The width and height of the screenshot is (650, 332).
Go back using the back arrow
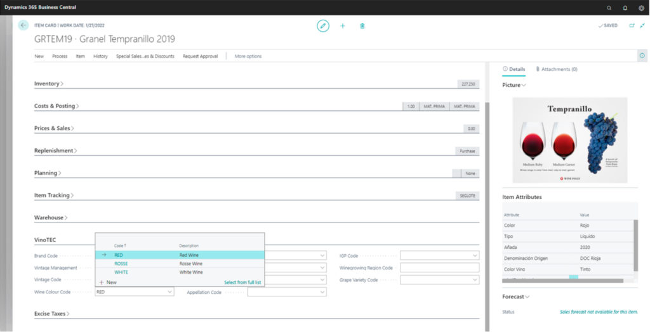tap(23, 25)
